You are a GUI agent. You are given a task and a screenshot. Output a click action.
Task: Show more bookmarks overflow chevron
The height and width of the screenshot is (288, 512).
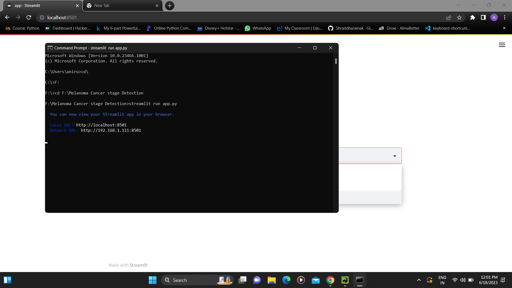pyautogui.click(x=504, y=28)
